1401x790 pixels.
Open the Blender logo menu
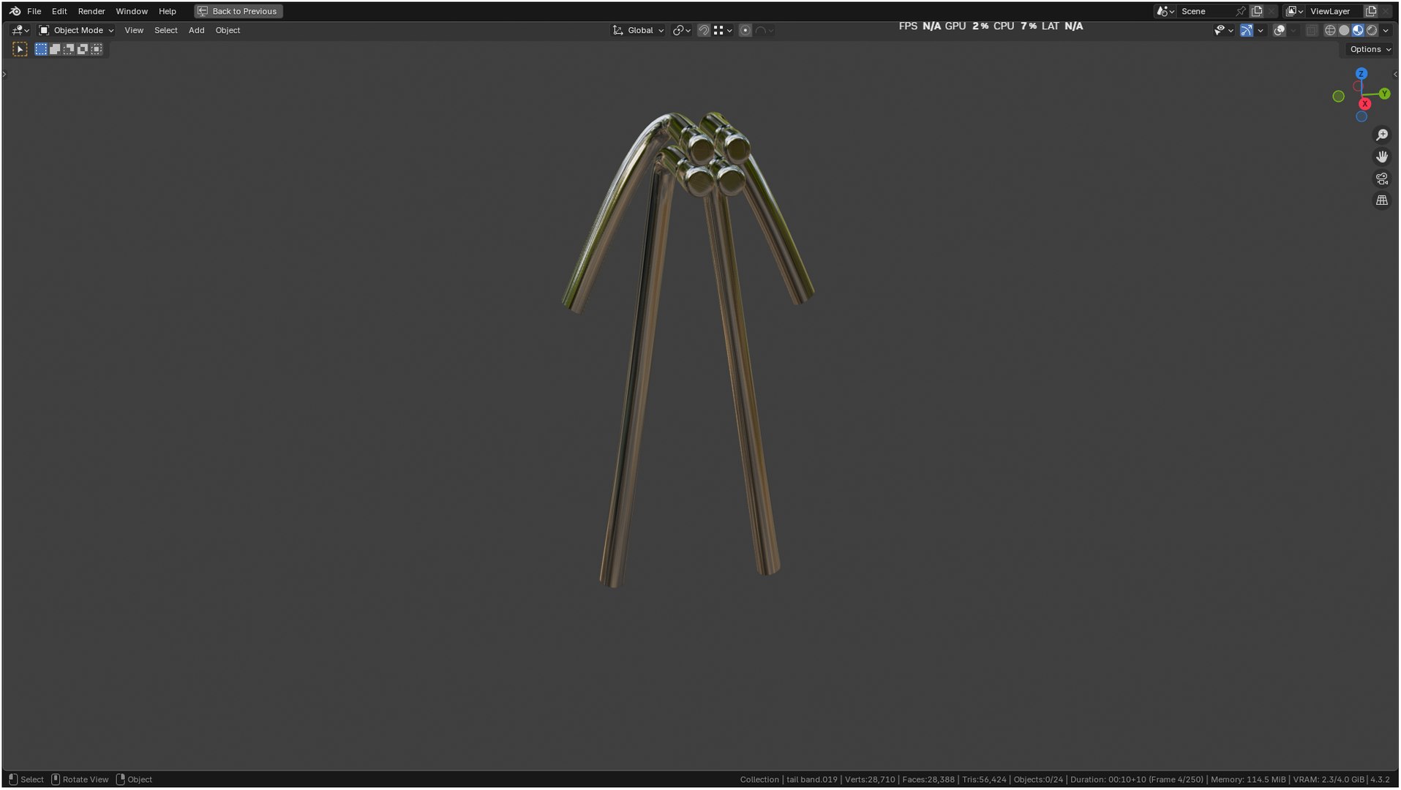pos(15,11)
